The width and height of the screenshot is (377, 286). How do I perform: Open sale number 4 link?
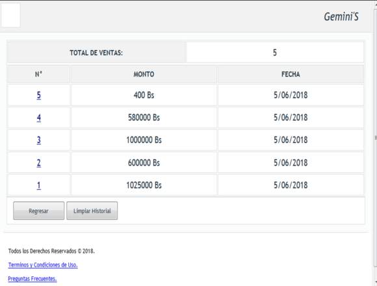click(39, 118)
